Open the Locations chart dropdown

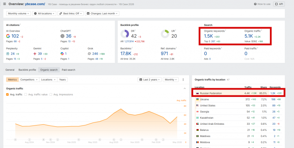(48, 80)
